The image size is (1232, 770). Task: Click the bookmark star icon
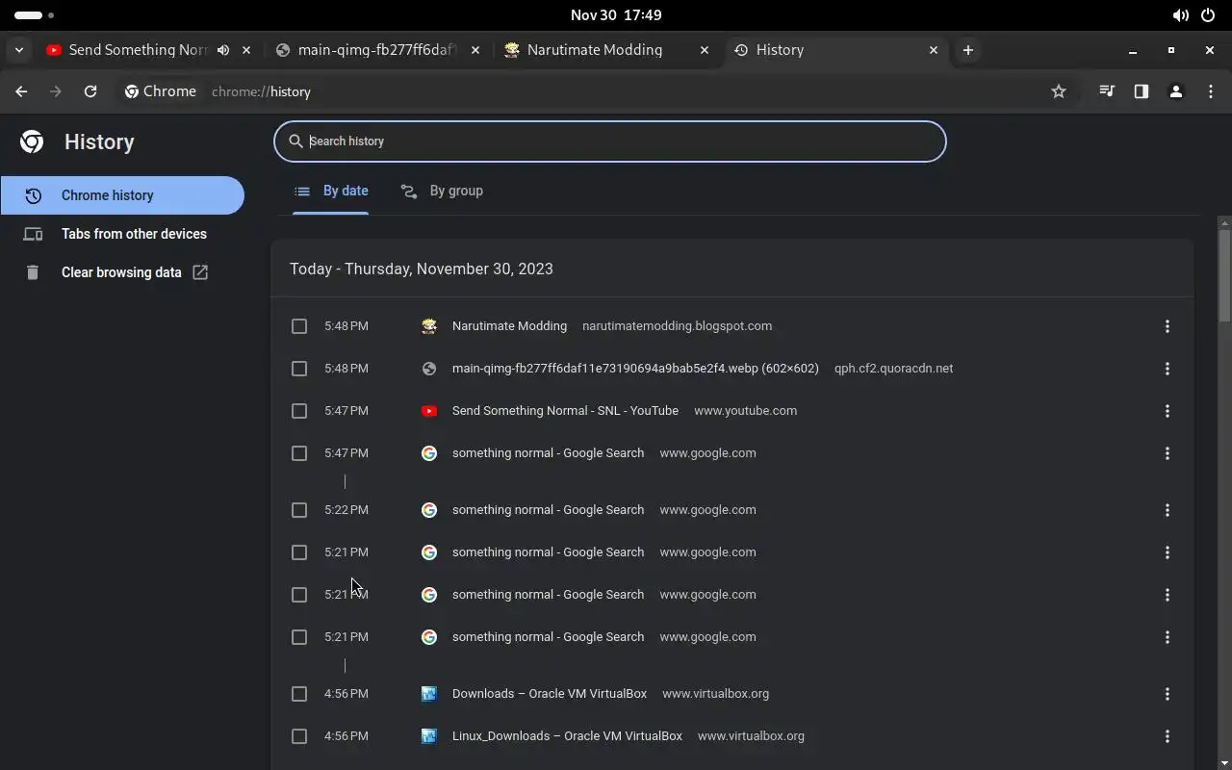[1059, 91]
